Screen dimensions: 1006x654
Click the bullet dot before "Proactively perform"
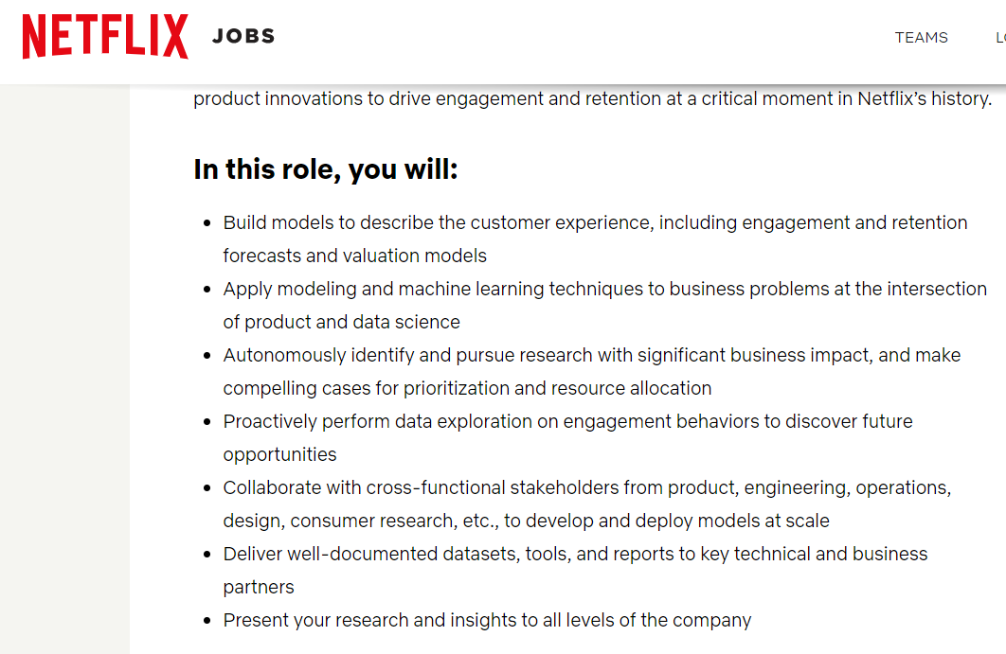click(x=207, y=422)
